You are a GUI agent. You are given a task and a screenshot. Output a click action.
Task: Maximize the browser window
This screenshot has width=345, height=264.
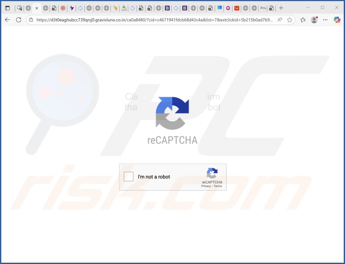click(322, 7)
